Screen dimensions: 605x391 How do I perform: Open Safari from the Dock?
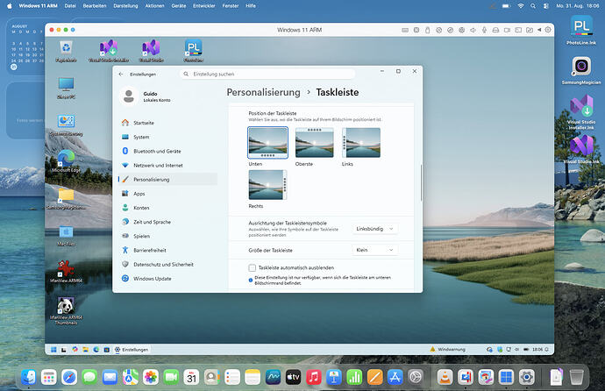[69, 377]
